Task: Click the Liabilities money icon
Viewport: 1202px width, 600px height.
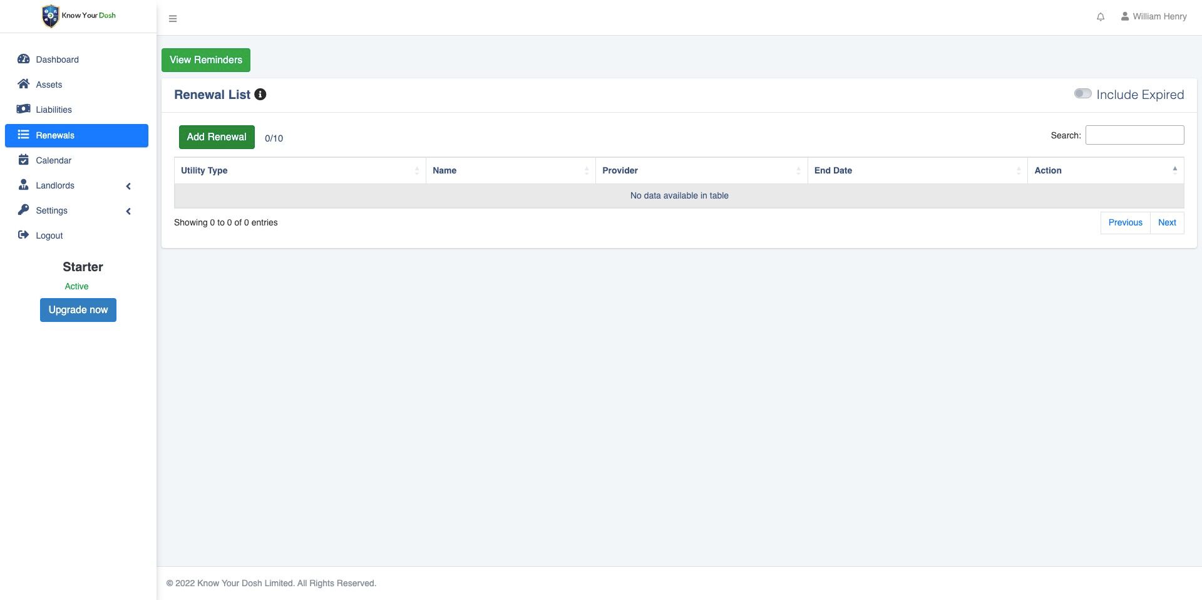Action: coord(24,109)
